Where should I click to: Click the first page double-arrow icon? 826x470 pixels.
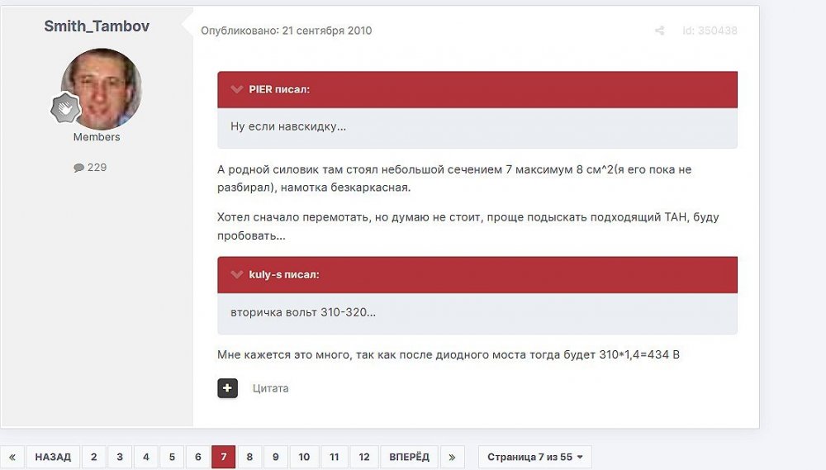[12, 457]
